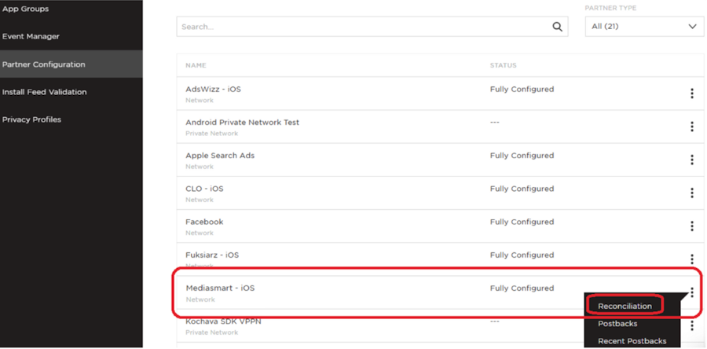707x349 pixels.
Task: Click the search magnifier icon
Action: point(558,27)
